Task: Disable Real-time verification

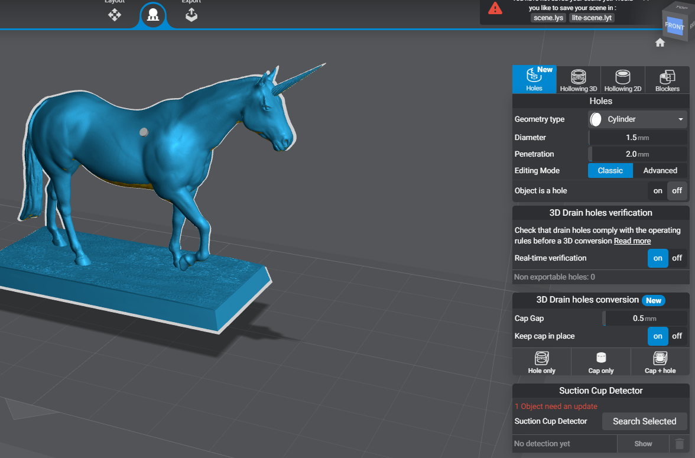Action: (x=677, y=258)
